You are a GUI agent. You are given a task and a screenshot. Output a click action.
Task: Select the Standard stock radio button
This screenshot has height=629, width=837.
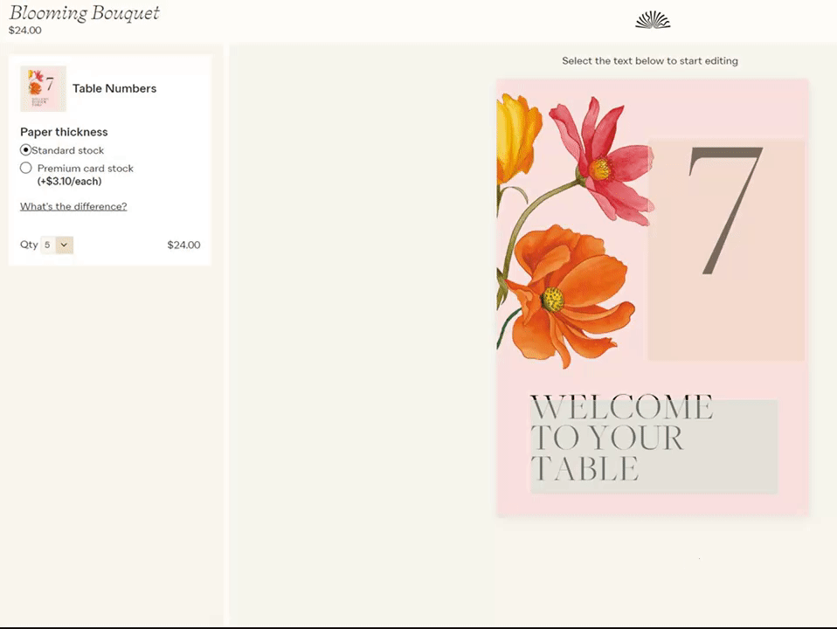(25, 150)
